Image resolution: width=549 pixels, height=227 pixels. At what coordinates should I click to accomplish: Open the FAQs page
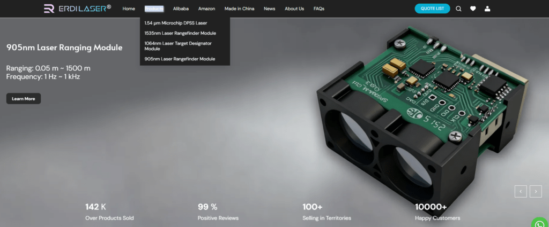(319, 9)
